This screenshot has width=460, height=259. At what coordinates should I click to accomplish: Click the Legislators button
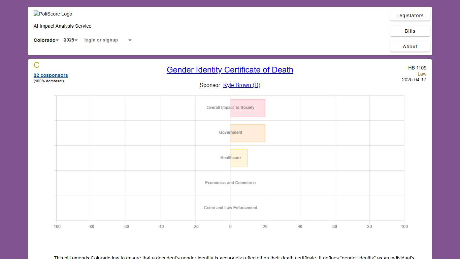click(x=410, y=16)
